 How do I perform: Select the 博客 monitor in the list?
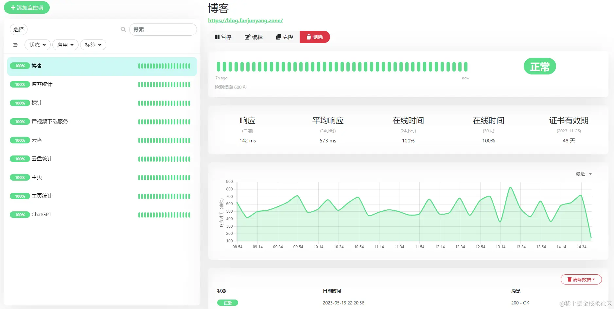(x=102, y=66)
